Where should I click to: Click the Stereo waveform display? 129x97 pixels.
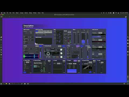pos(31,56)
